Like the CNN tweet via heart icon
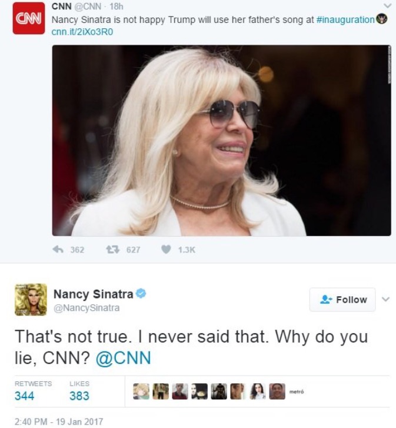Screen dimensions: 396x428 click(x=166, y=249)
